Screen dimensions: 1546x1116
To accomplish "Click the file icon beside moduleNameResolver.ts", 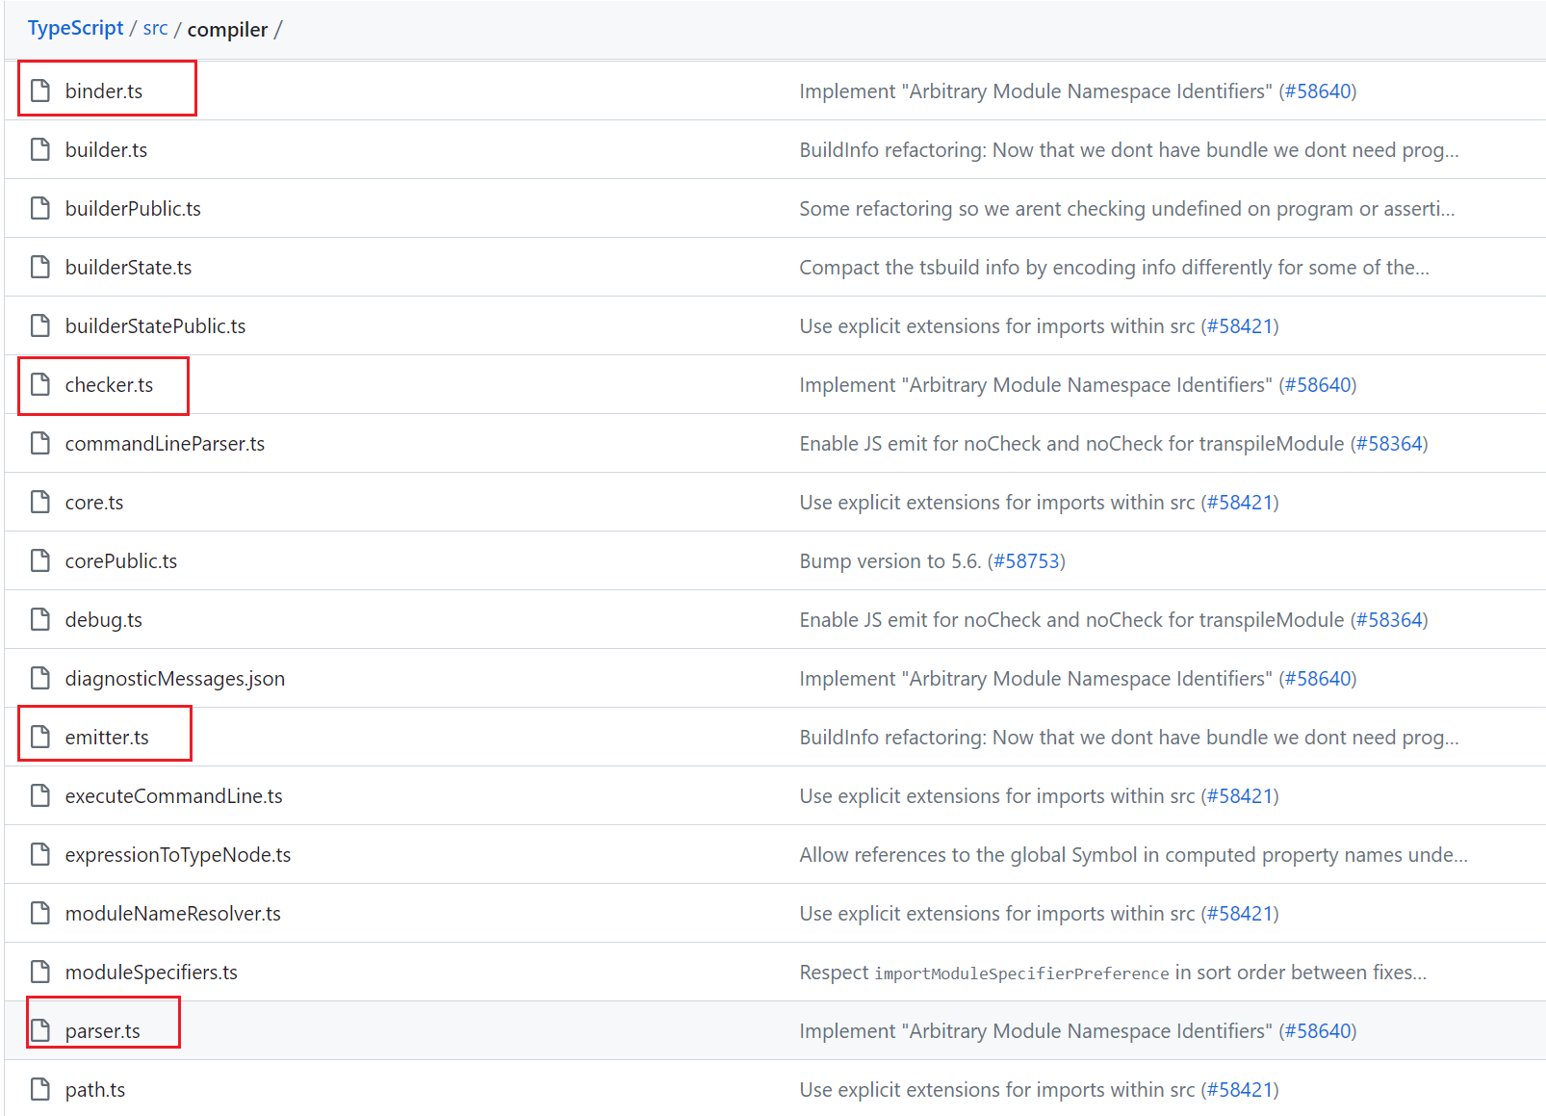I will (39, 913).
